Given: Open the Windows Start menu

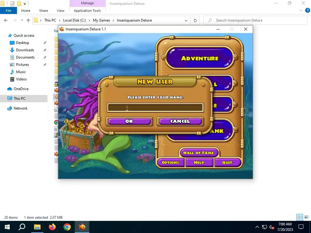Looking at the screenshot, I should tap(7, 227).
